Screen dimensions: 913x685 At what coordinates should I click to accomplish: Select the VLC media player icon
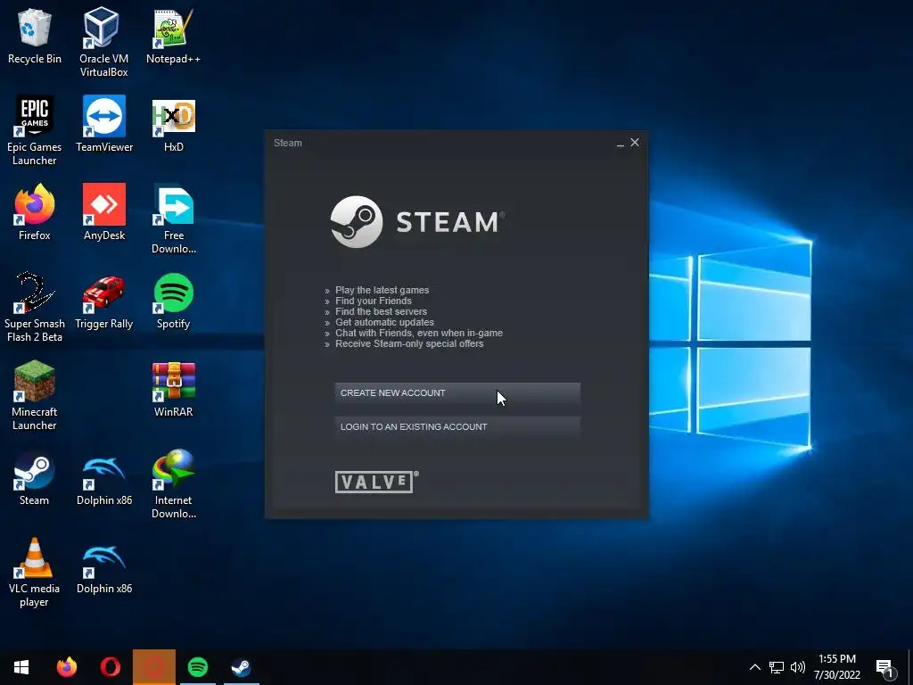click(35, 574)
